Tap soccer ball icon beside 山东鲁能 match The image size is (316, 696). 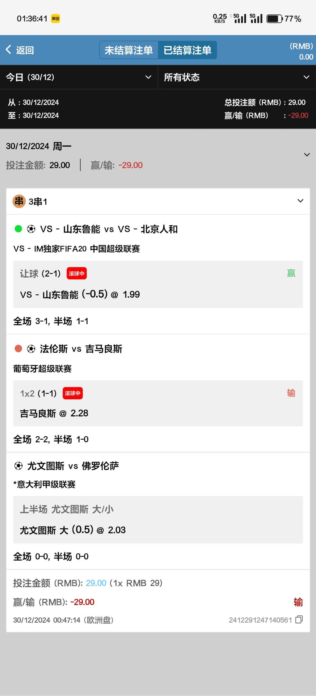(31, 229)
